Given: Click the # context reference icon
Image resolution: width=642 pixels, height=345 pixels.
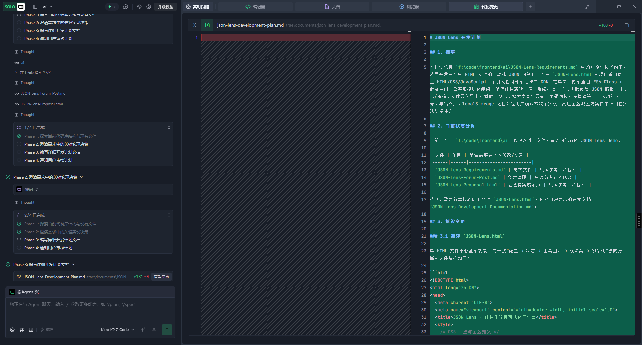Looking at the screenshot, I should click(x=22, y=330).
